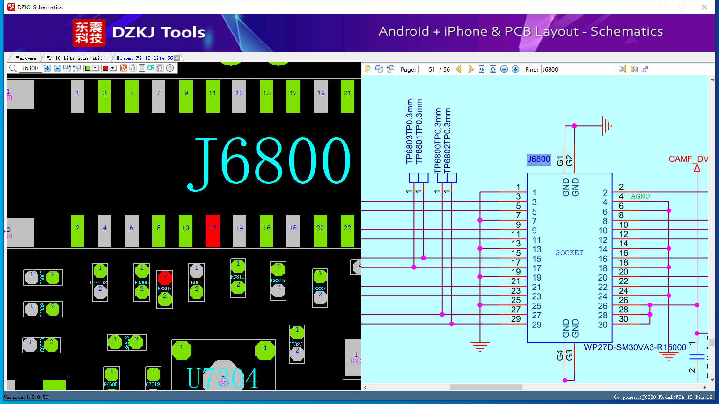Select red pin 12 pad of J6800
The height and width of the screenshot is (404, 719).
tap(213, 231)
